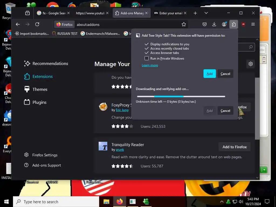
Task: Click the Learn more link in permission prompt
Action: [150, 65]
